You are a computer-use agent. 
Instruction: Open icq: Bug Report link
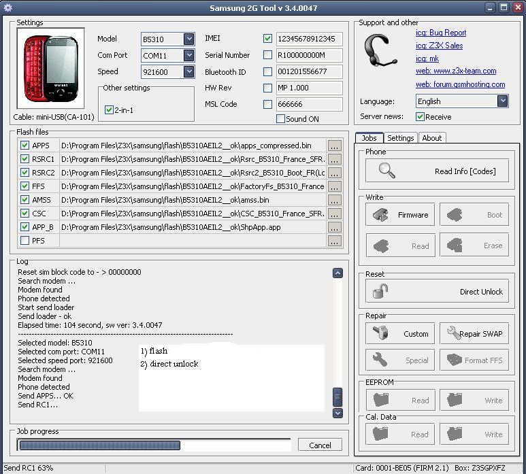tap(441, 33)
